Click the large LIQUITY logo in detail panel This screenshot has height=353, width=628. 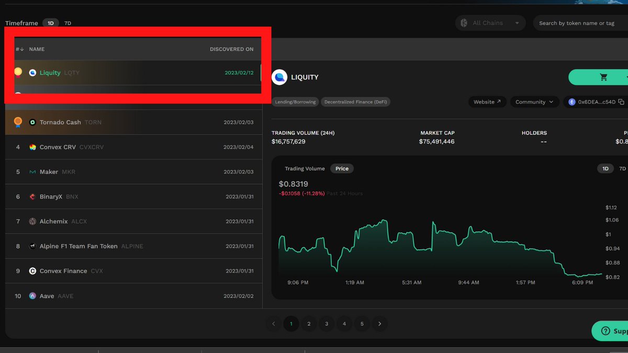279,77
